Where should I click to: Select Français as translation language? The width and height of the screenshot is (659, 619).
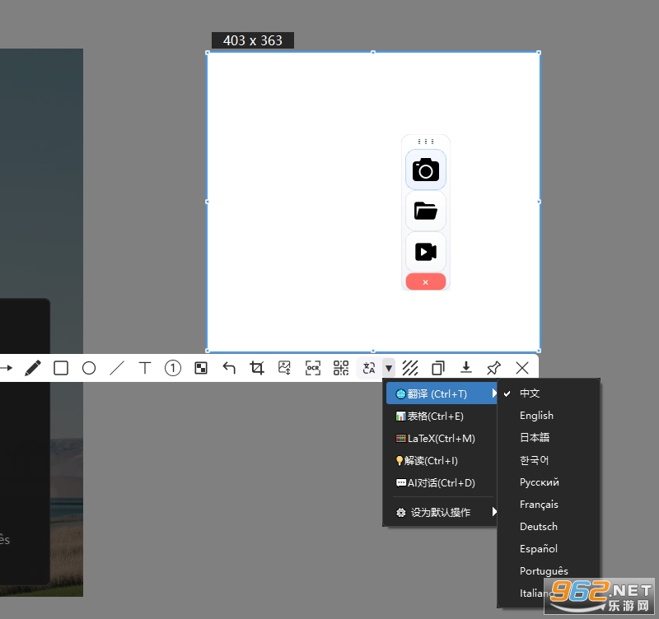tap(549, 505)
